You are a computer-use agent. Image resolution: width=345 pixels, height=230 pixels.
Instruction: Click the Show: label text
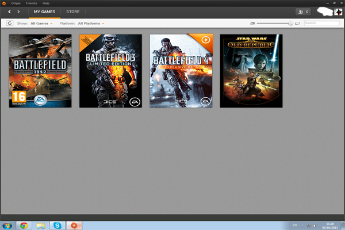coord(22,24)
